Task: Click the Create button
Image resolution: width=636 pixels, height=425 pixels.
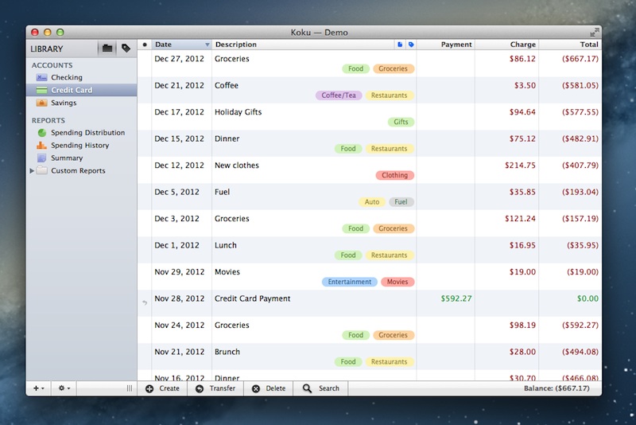Action: tap(162, 388)
